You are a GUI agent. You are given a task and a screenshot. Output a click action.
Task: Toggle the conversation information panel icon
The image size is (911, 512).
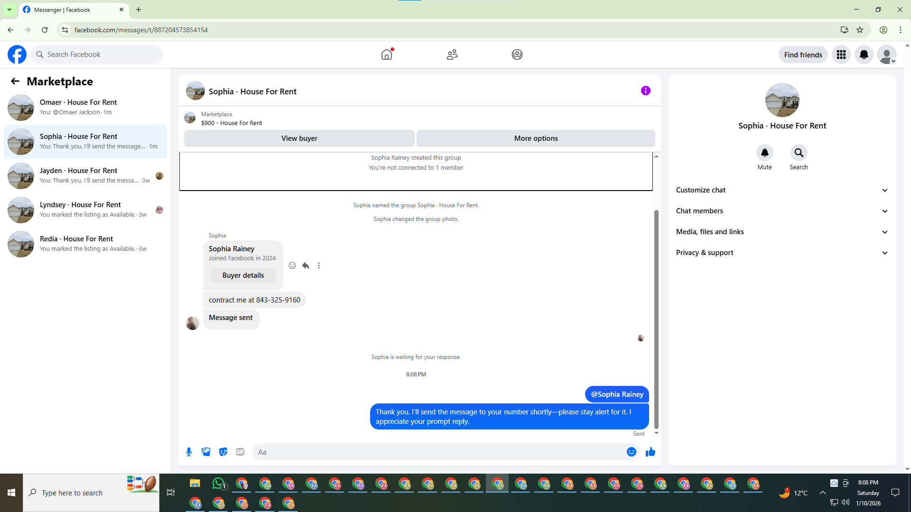[645, 91]
